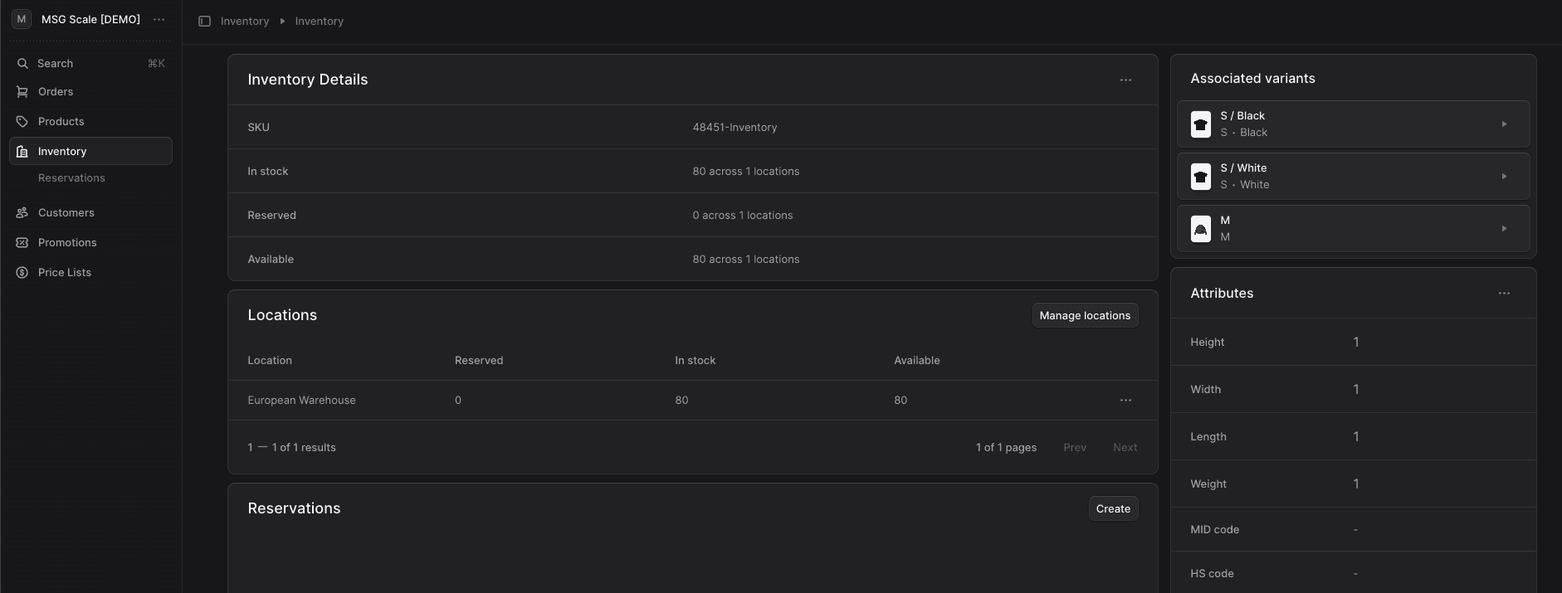Image resolution: width=1562 pixels, height=593 pixels.
Task: Click the Products tag icon
Action: pyautogui.click(x=22, y=122)
